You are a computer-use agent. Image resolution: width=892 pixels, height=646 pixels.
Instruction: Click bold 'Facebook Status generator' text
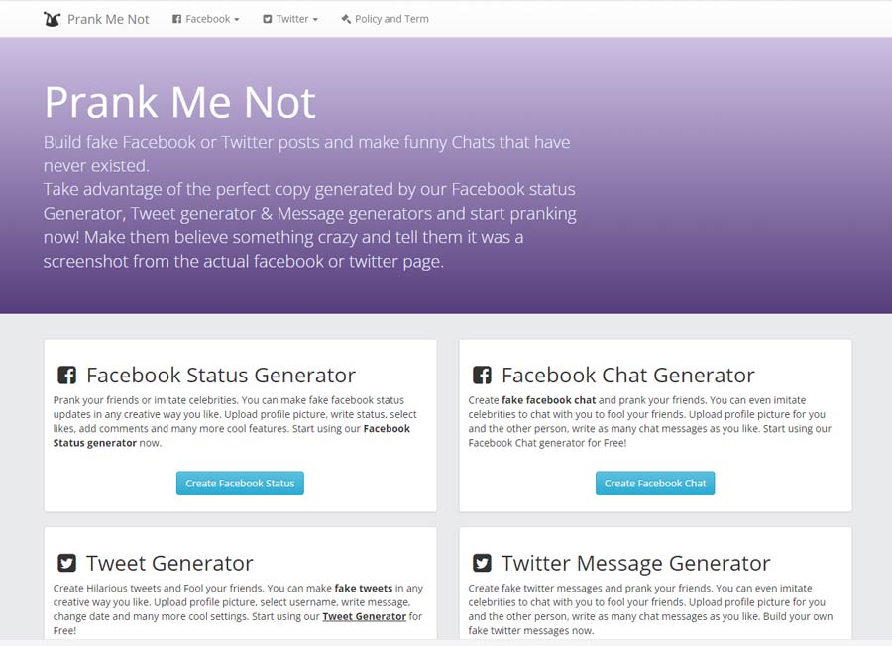(x=232, y=436)
